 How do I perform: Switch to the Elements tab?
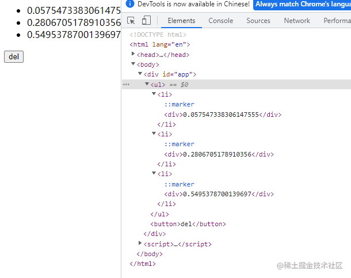click(181, 21)
